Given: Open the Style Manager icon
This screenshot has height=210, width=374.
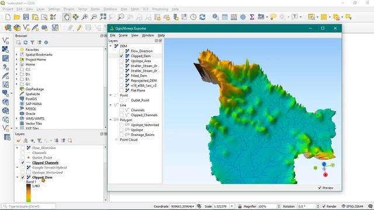Looking at the screenshot, I should pyautogui.click(x=53, y=17).
